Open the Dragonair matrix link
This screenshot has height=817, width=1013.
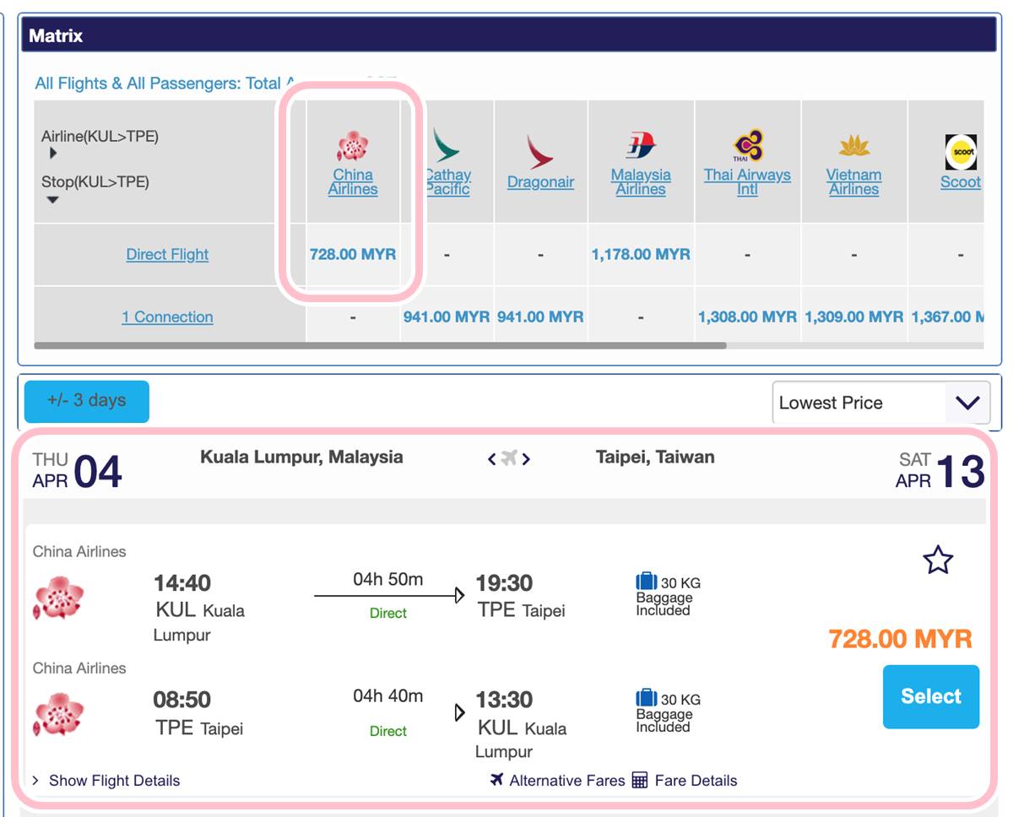540,182
